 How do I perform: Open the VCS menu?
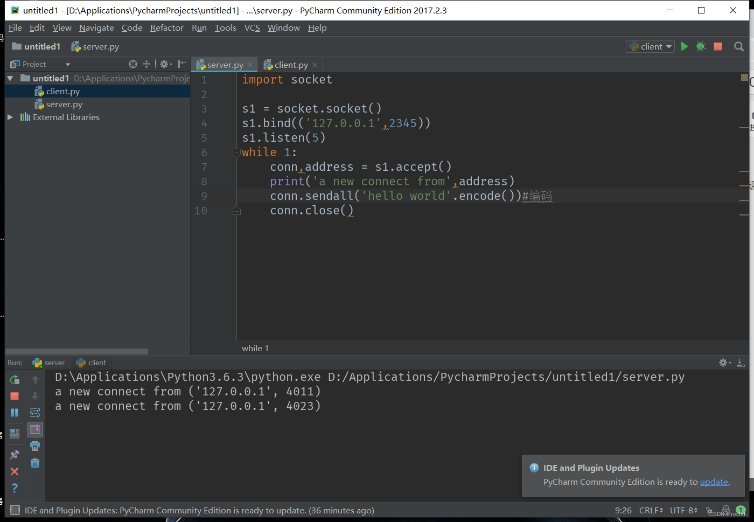click(252, 28)
